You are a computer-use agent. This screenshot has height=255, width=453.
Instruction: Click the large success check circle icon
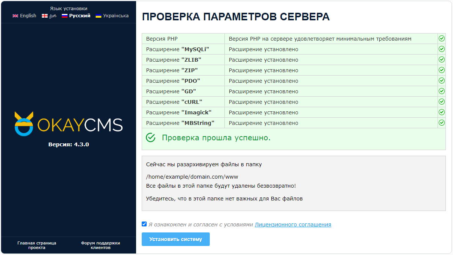[151, 138]
